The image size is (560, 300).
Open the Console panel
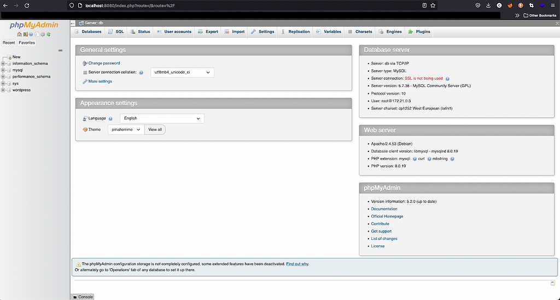[83, 297]
